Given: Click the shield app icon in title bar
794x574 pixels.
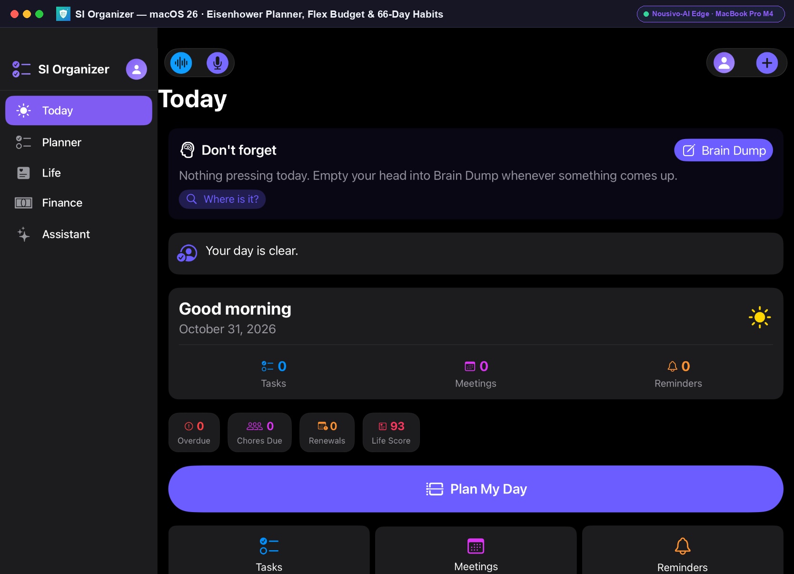Looking at the screenshot, I should 63,14.
